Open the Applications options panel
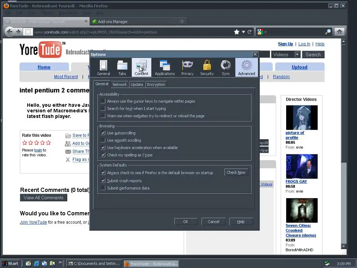The height and width of the screenshot is (268, 357). [165, 67]
